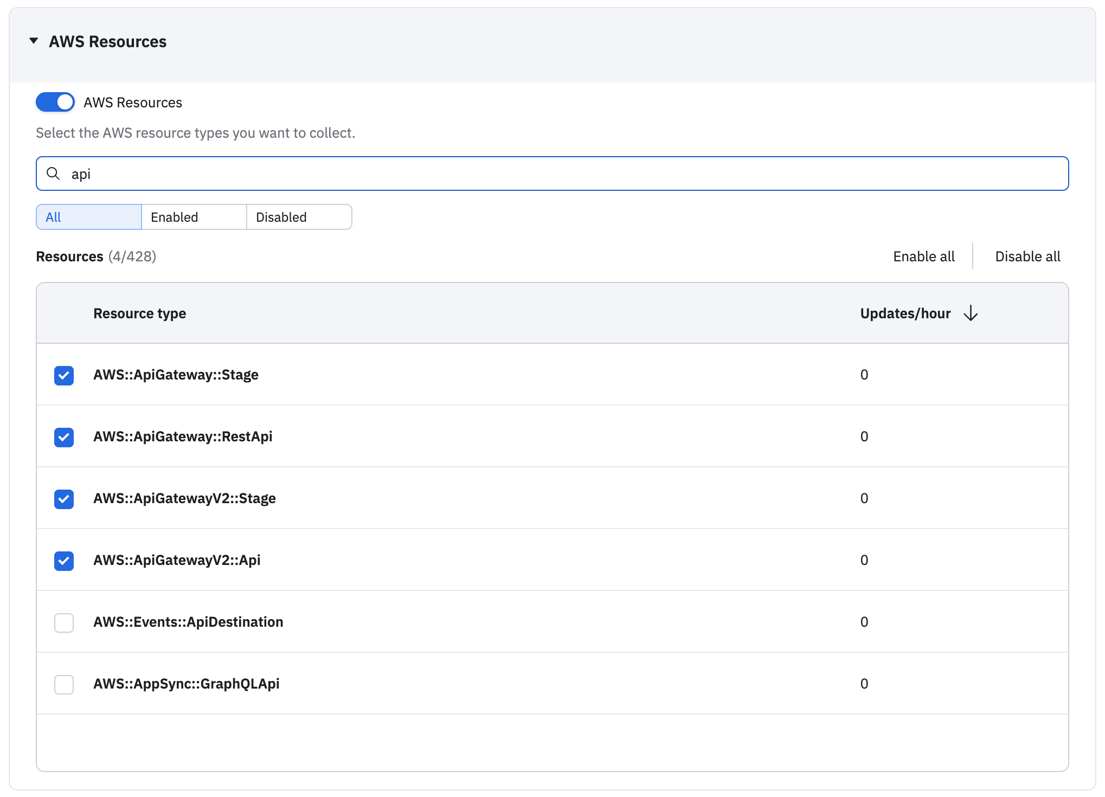1105x797 pixels.
Task: Enable AWS::Events::ApiDestination checkbox
Action: point(64,622)
